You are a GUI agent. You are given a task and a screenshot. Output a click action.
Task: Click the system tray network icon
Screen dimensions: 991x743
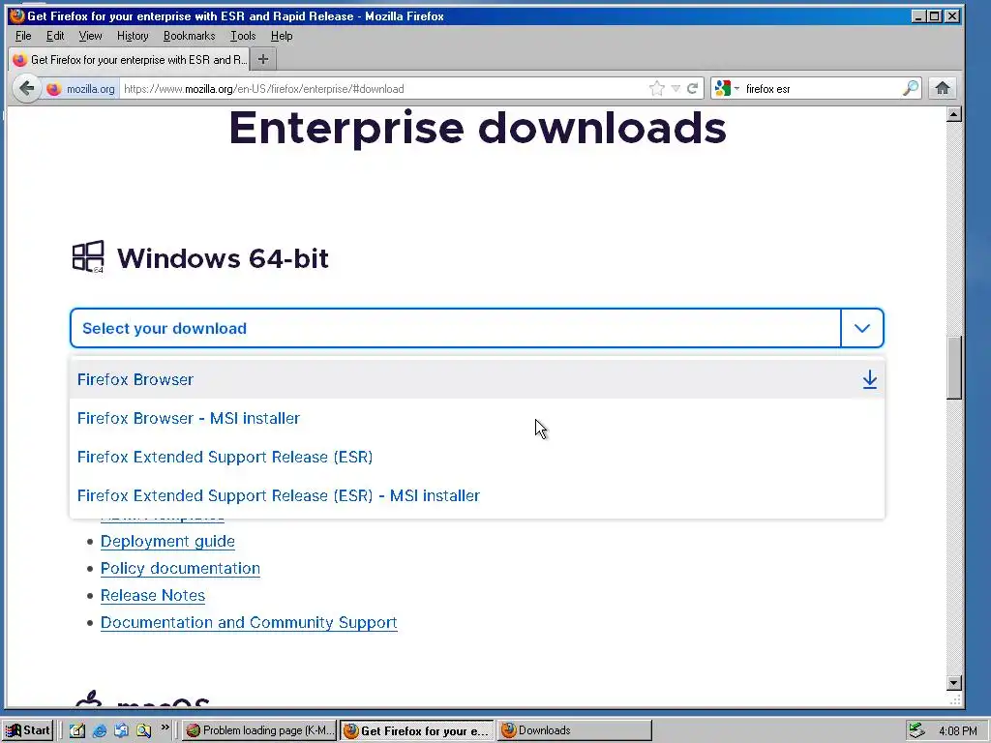tap(917, 731)
